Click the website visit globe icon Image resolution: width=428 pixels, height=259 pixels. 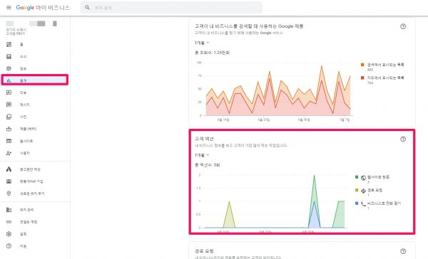click(x=363, y=178)
